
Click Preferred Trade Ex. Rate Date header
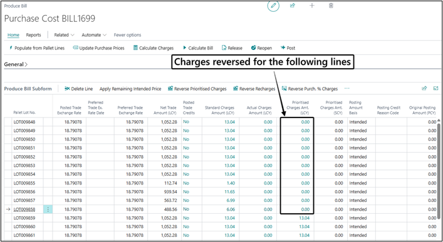[96, 108]
